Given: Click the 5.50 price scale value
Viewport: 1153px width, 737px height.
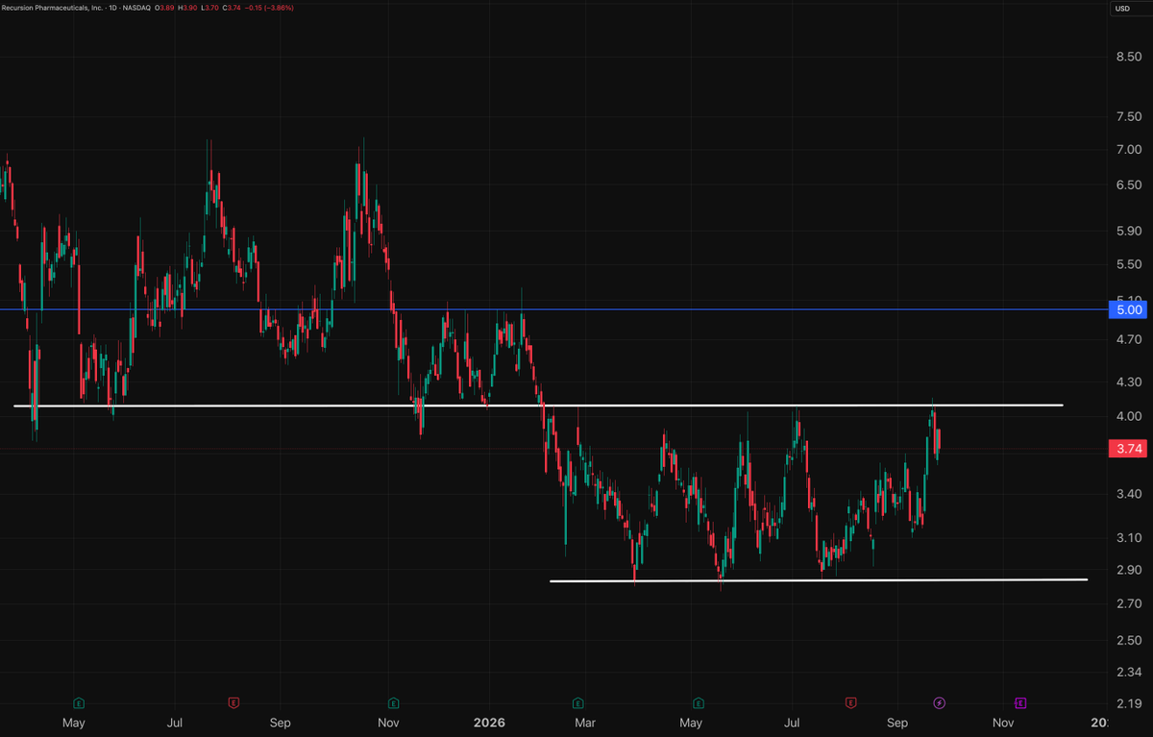Looking at the screenshot, I should click(x=1129, y=265).
